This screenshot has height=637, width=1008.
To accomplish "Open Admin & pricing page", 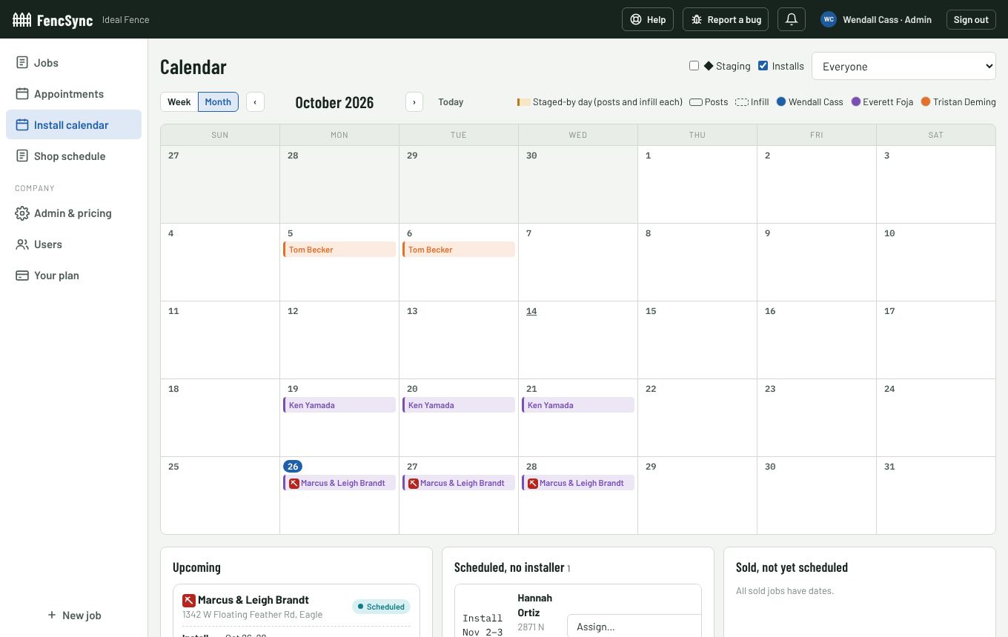I will [73, 213].
